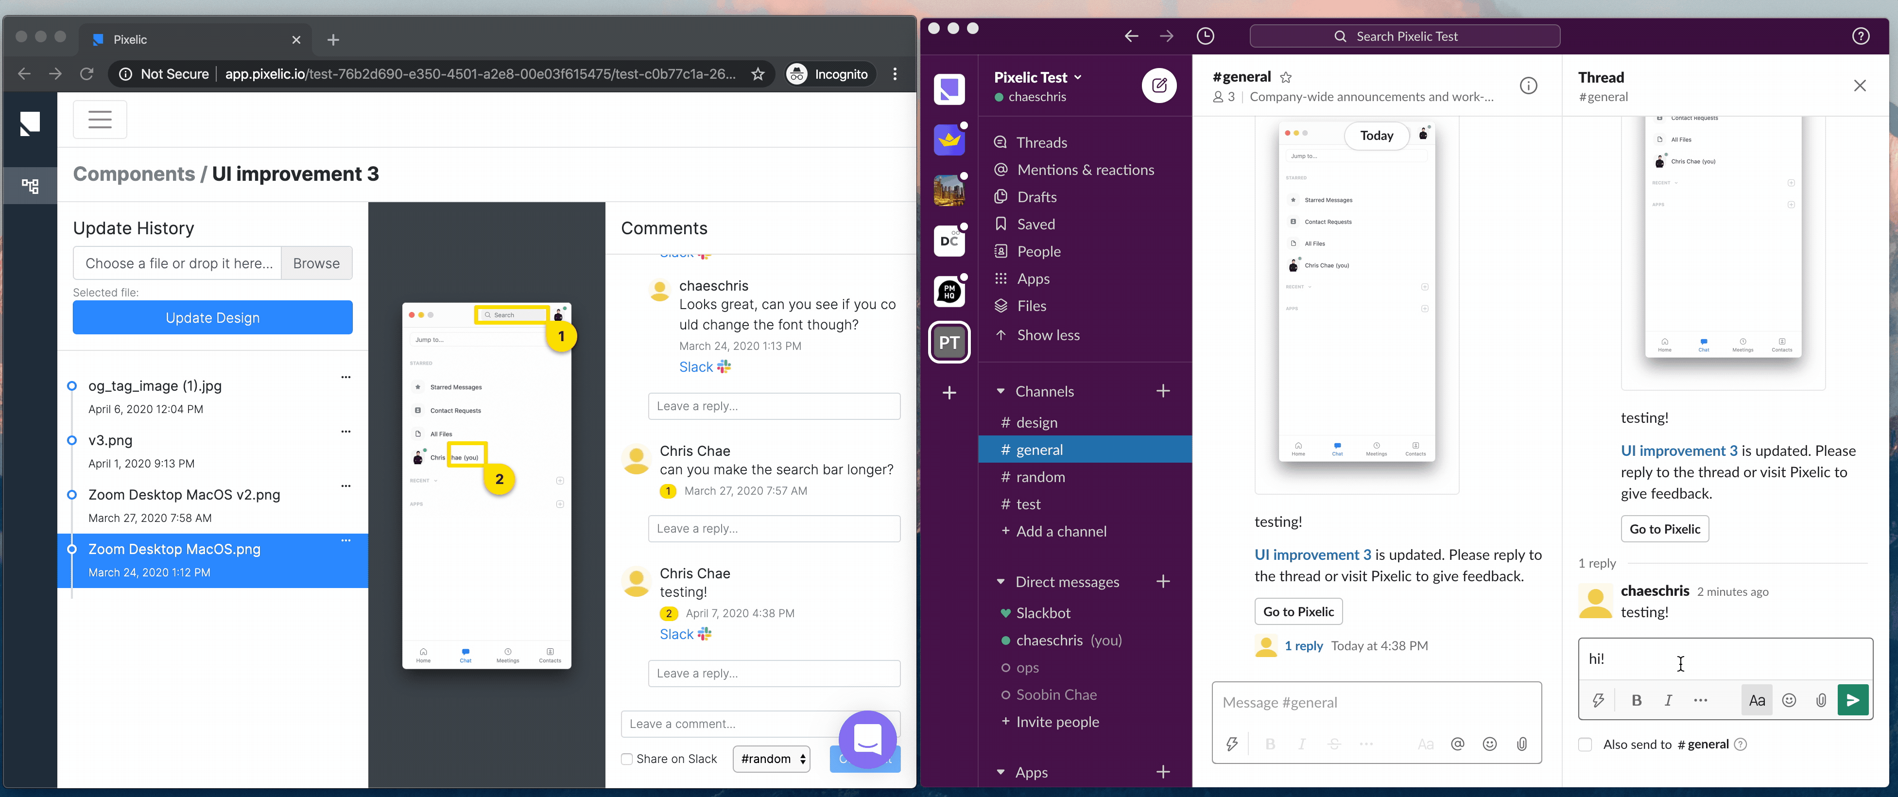Open Mentions & reactions
1898x797 pixels.
[x=1085, y=170]
